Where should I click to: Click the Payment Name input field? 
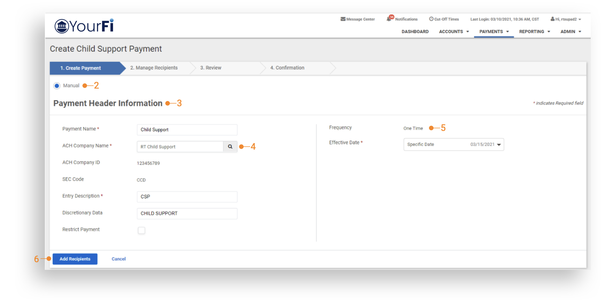[x=187, y=130]
